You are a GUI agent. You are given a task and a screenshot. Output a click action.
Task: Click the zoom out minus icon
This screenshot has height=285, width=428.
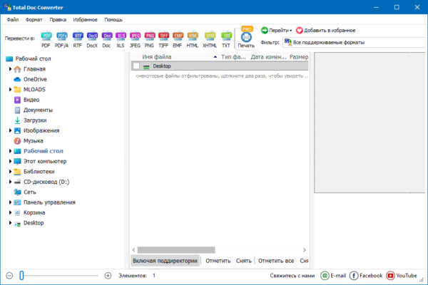pos(9,276)
